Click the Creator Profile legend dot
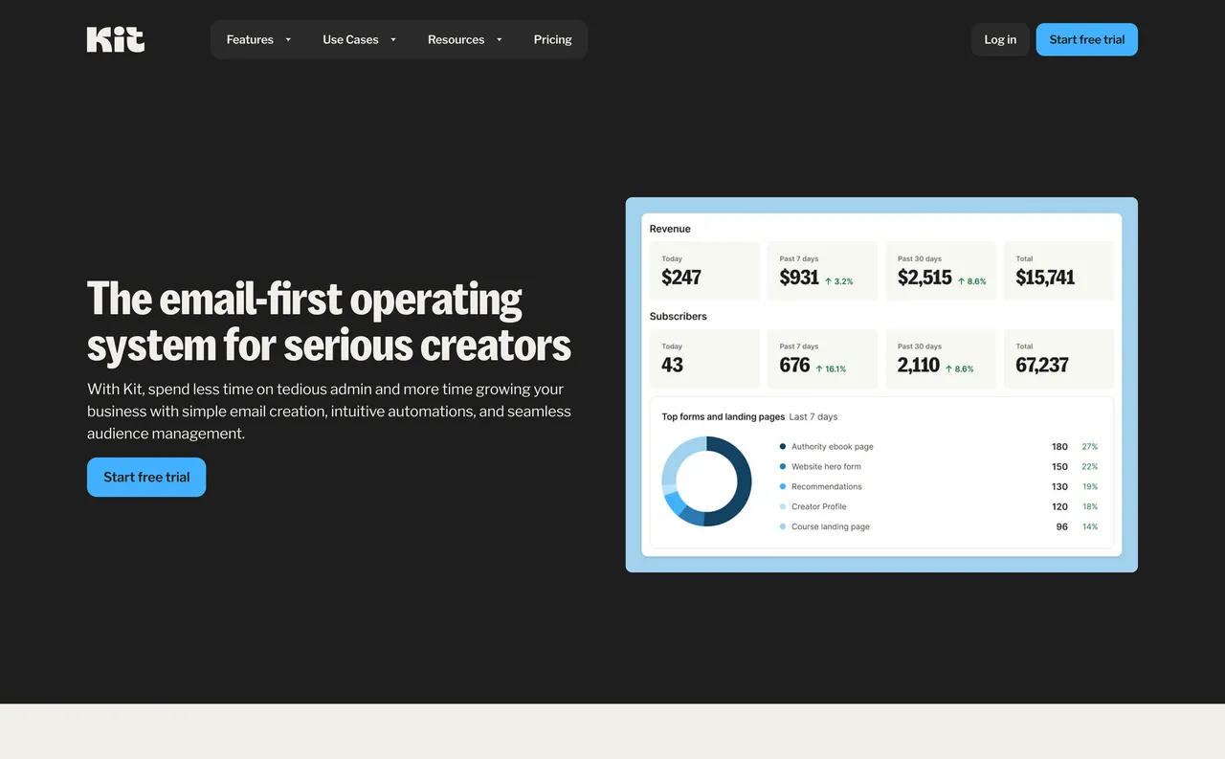 pos(782,506)
